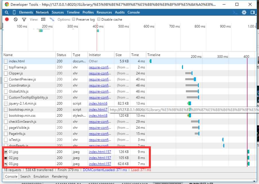Image resolution: width=259 pixels, height=184 pixels.
Task: Select the Coordinator.js request name
Action: [20, 85]
